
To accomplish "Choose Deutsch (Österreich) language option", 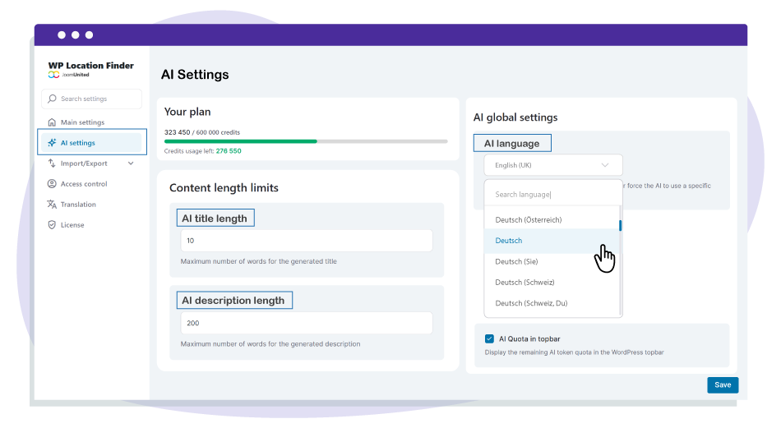I will click(x=528, y=220).
